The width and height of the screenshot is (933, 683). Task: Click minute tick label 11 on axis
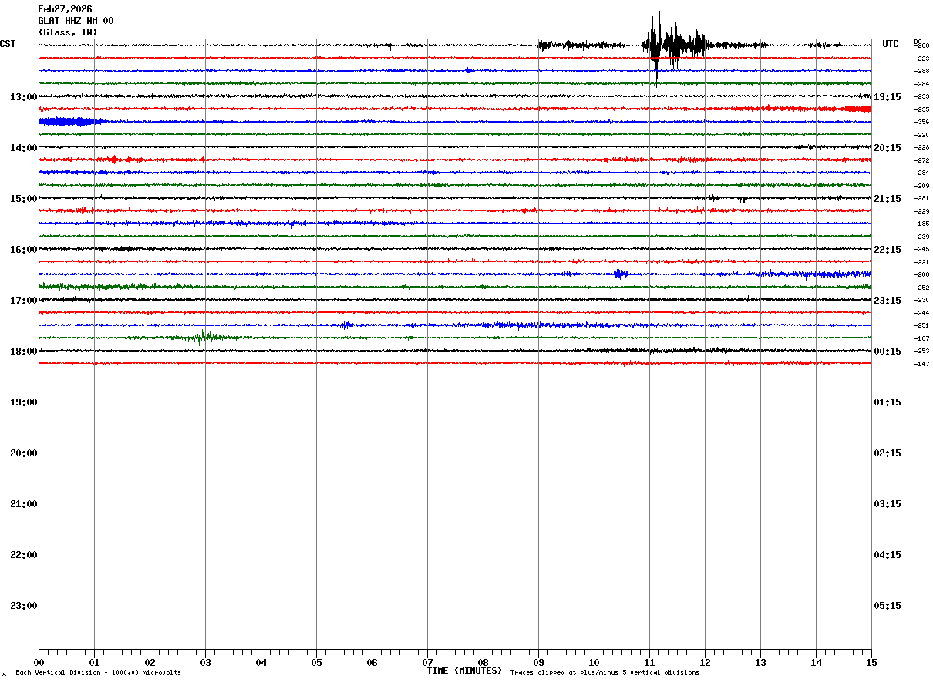click(x=649, y=662)
